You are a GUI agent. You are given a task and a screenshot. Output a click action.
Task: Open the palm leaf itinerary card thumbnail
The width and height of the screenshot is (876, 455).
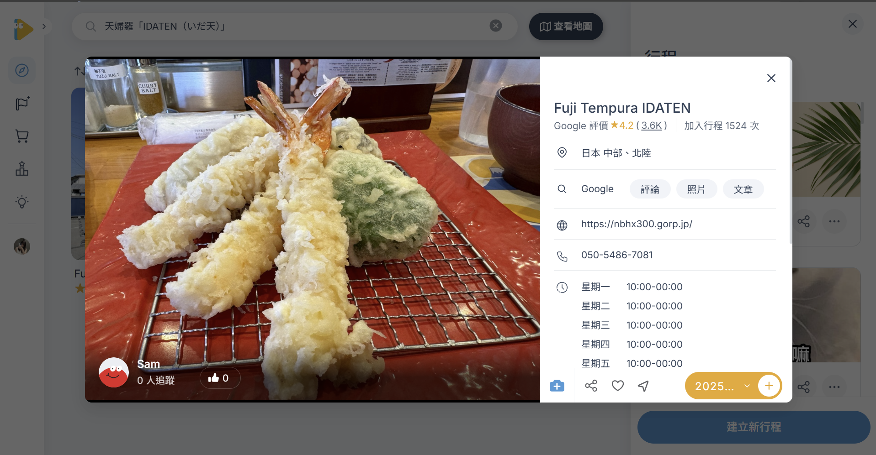click(827, 149)
